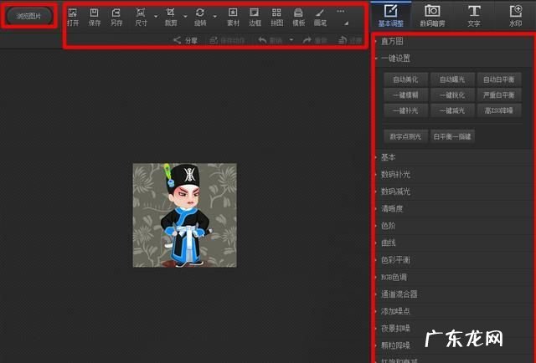Open the 素材 (Materials) icon
The height and width of the screenshot is (363, 536).
tap(233, 16)
